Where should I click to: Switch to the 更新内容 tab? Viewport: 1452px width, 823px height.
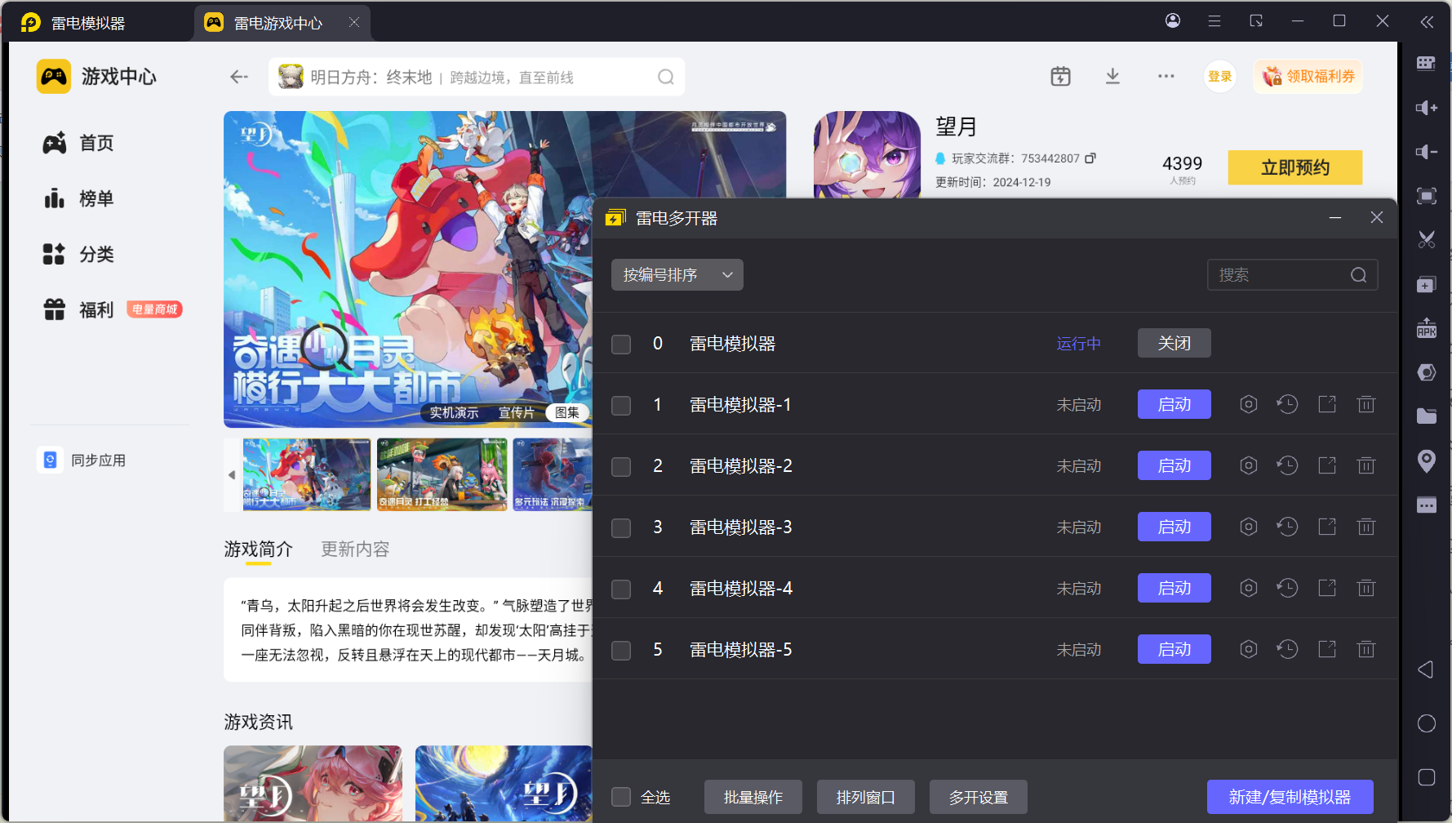coord(355,549)
